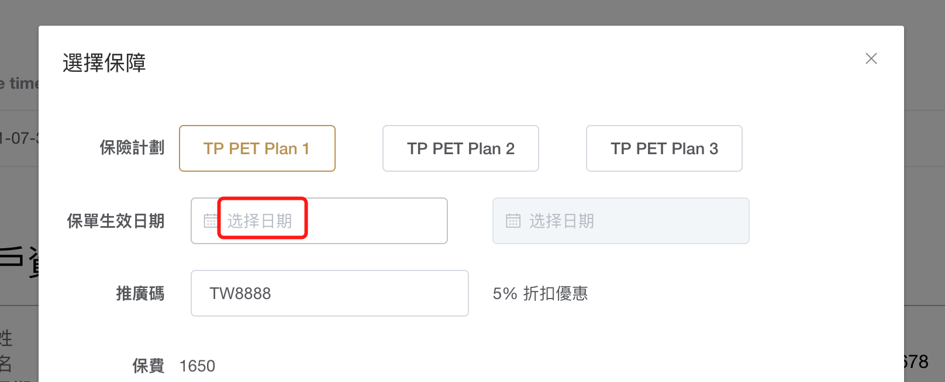Screen dimensions: 945x382
Task: Click calendar icon in the disabled end date field
Action: pos(513,221)
